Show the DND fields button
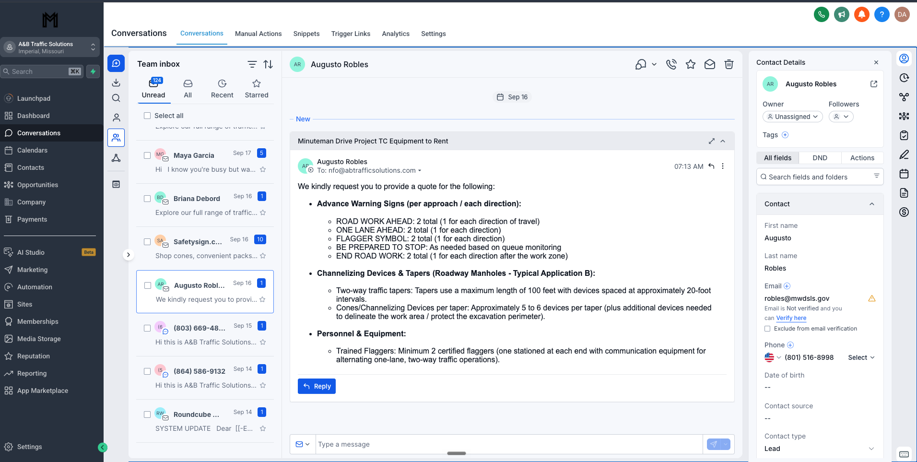 820,158
